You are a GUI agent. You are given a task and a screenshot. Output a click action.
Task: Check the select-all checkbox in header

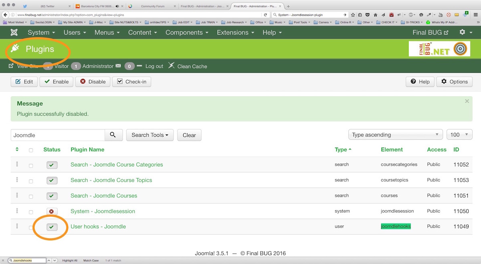pyautogui.click(x=31, y=150)
